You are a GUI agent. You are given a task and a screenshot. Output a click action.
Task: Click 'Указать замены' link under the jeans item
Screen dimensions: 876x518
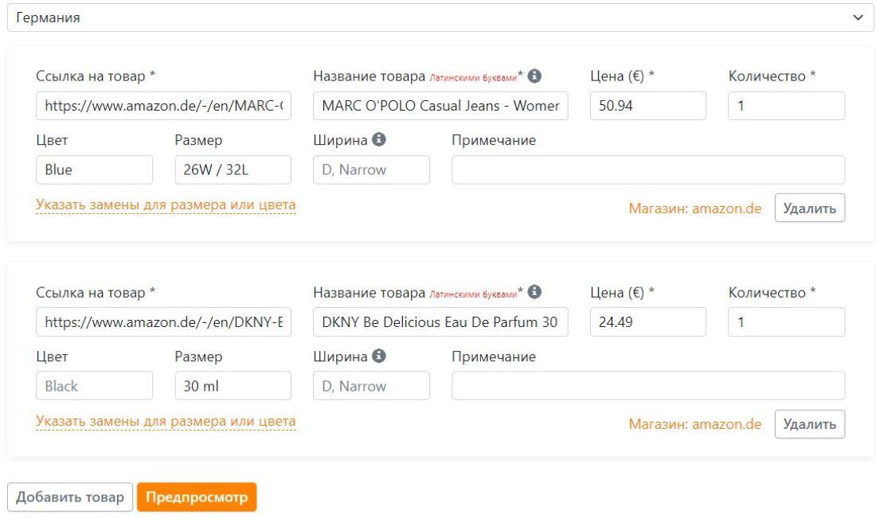pyautogui.click(x=166, y=205)
